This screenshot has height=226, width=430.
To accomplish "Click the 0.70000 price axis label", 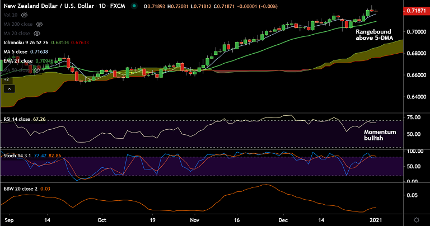I will click(417, 32).
